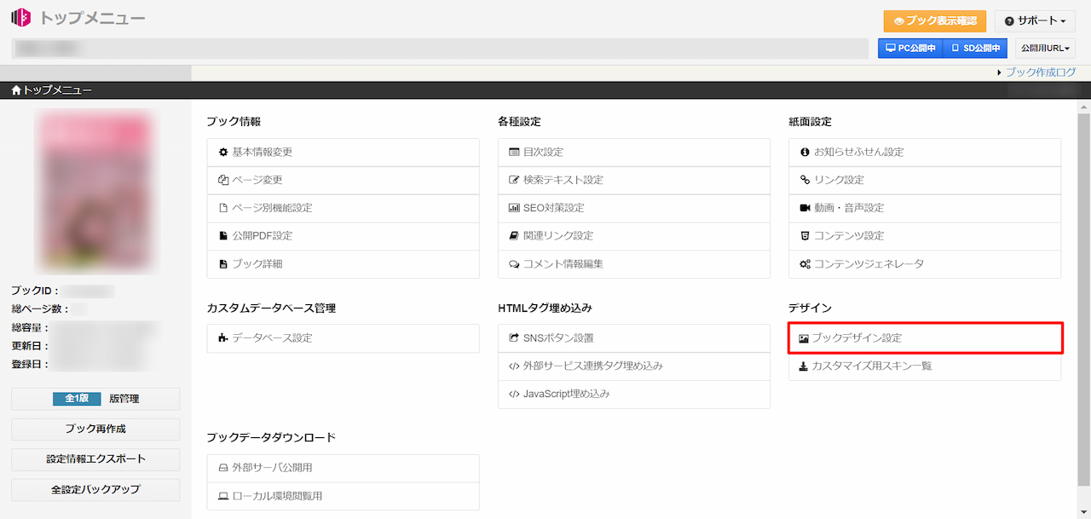Click the chain icon next to リンク設定
This screenshot has width=1091, height=519.
pos(805,180)
